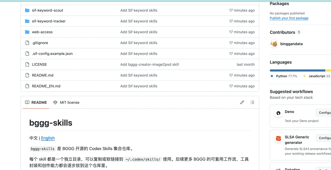
Task: Click the README_EN.md file icon
Action: click(x=27, y=86)
